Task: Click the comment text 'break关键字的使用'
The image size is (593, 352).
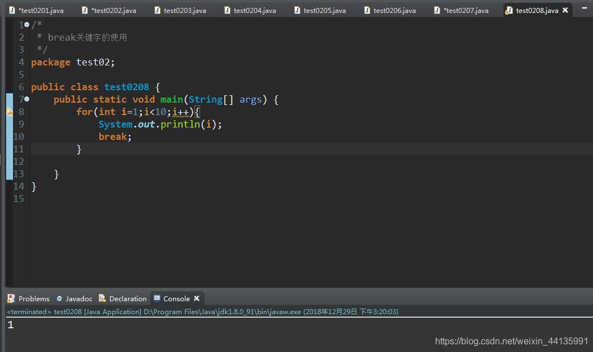Action: [x=87, y=37]
